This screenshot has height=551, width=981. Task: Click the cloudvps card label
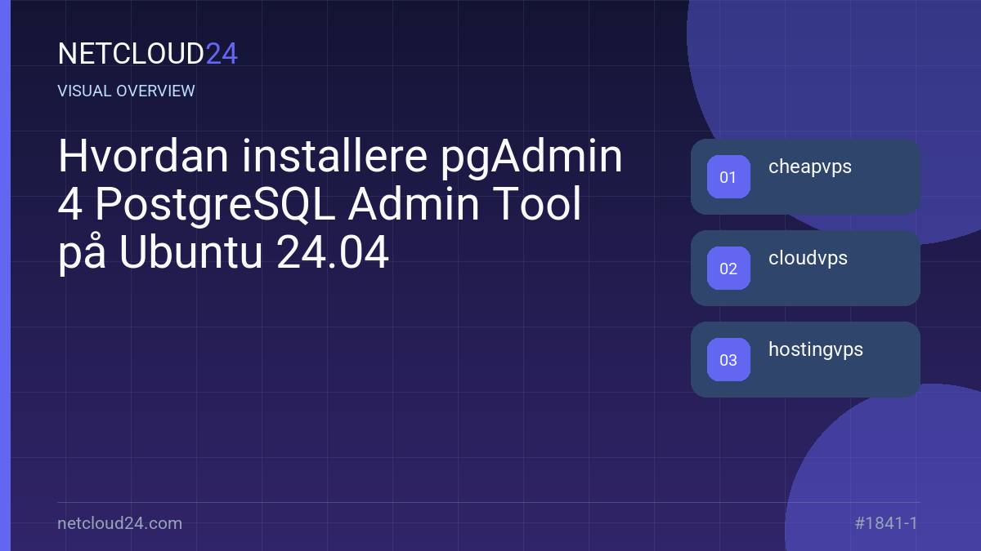808,259
